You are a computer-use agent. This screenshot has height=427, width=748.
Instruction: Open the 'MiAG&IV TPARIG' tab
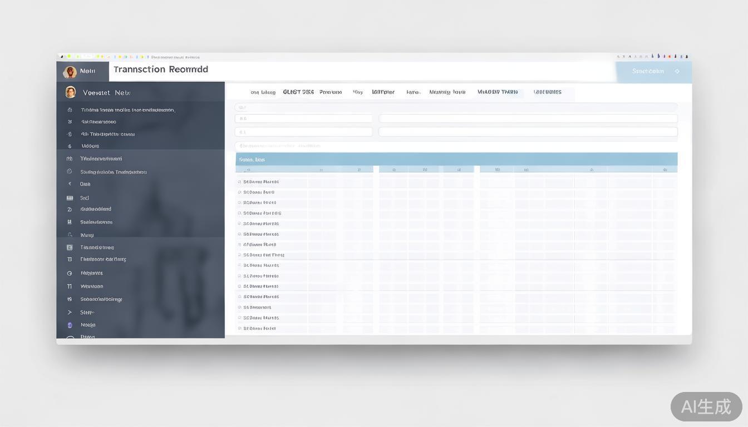(x=498, y=92)
